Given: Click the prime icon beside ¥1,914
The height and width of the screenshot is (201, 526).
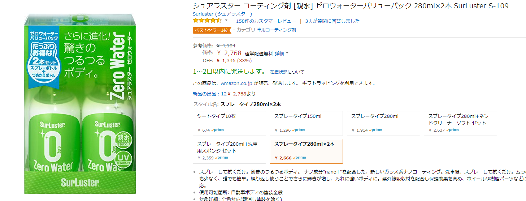Looking at the screenshot, I should (375, 130).
